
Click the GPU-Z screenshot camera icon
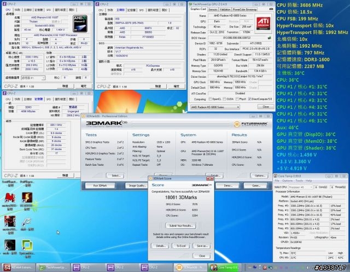coord(271,9)
